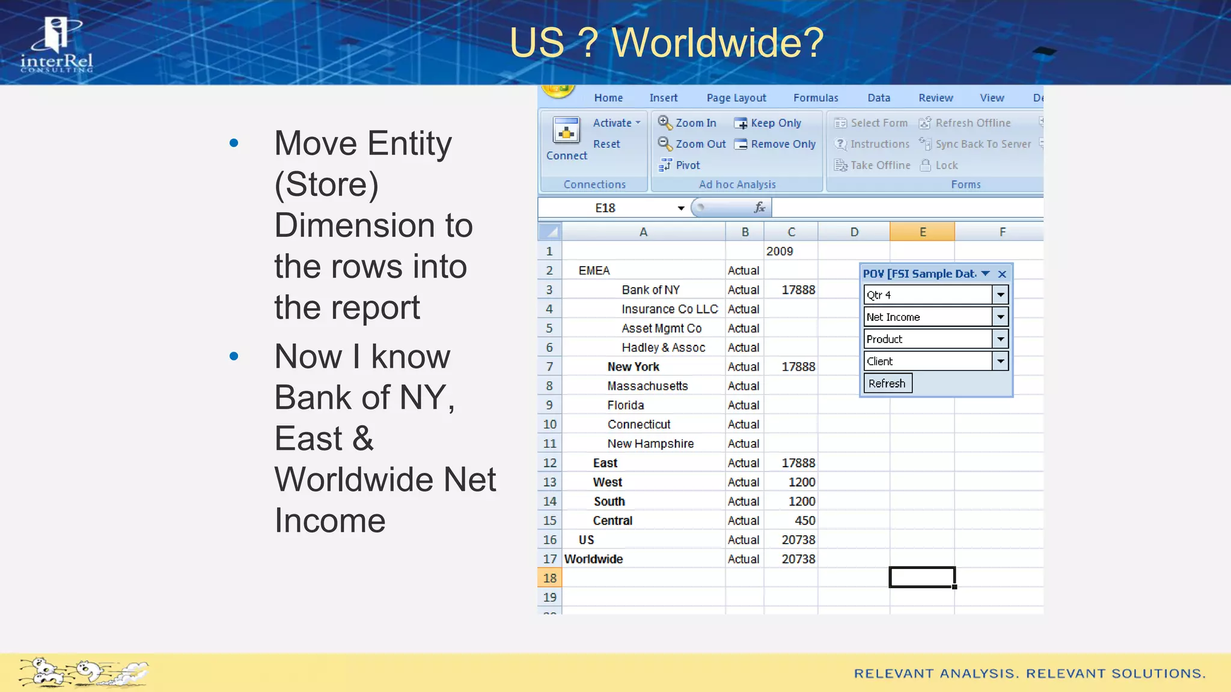
Task: Click the Keep Only icon
Action: click(x=741, y=123)
